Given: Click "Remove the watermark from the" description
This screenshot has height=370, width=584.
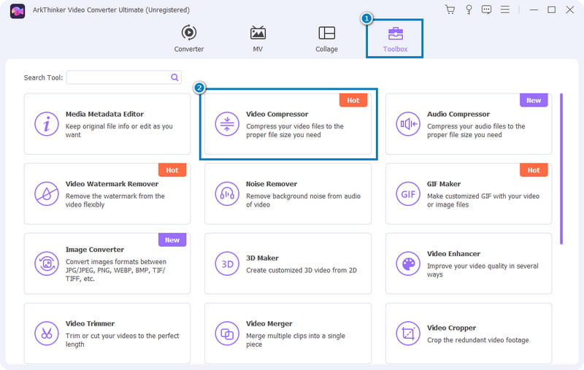Looking at the screenshot, I should [x=115, y=200].
